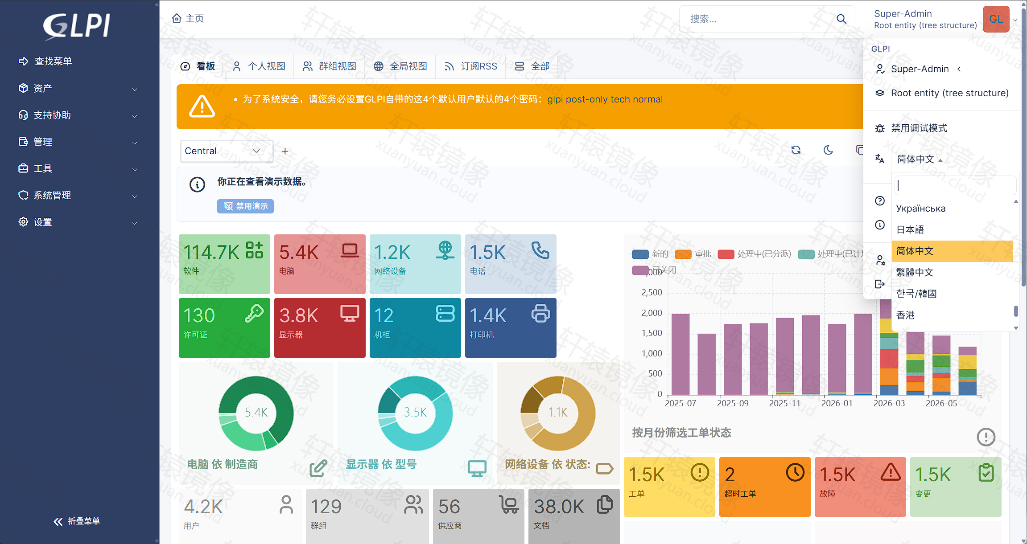Expand the 支持协助 sidebar menu

click(79, 115)
